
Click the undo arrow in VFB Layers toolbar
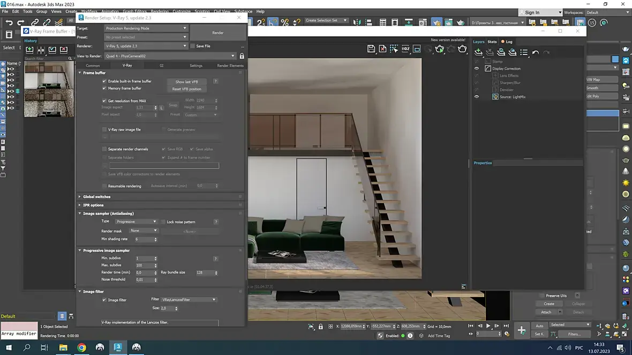point(535,52)
